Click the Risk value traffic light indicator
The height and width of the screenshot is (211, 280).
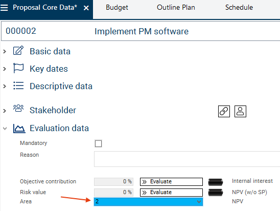coord(216,193)
